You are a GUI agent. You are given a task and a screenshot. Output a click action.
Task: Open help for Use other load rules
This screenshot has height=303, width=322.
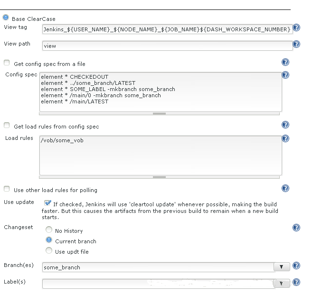[x=285, y=188]
